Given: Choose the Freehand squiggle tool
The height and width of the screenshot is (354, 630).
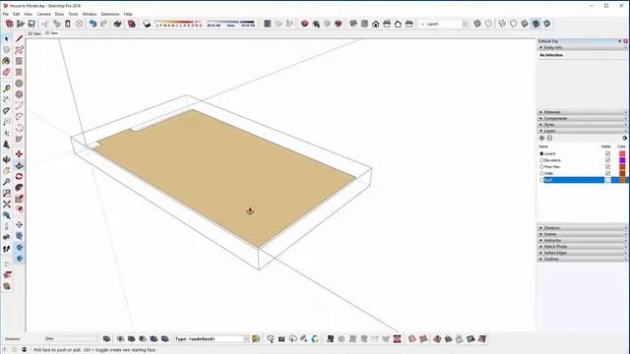Looking at the screenshot, I should 19,50.
